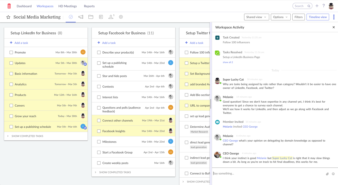
Task: View workspace members via the people icon
Action: (x=111, y=17)
